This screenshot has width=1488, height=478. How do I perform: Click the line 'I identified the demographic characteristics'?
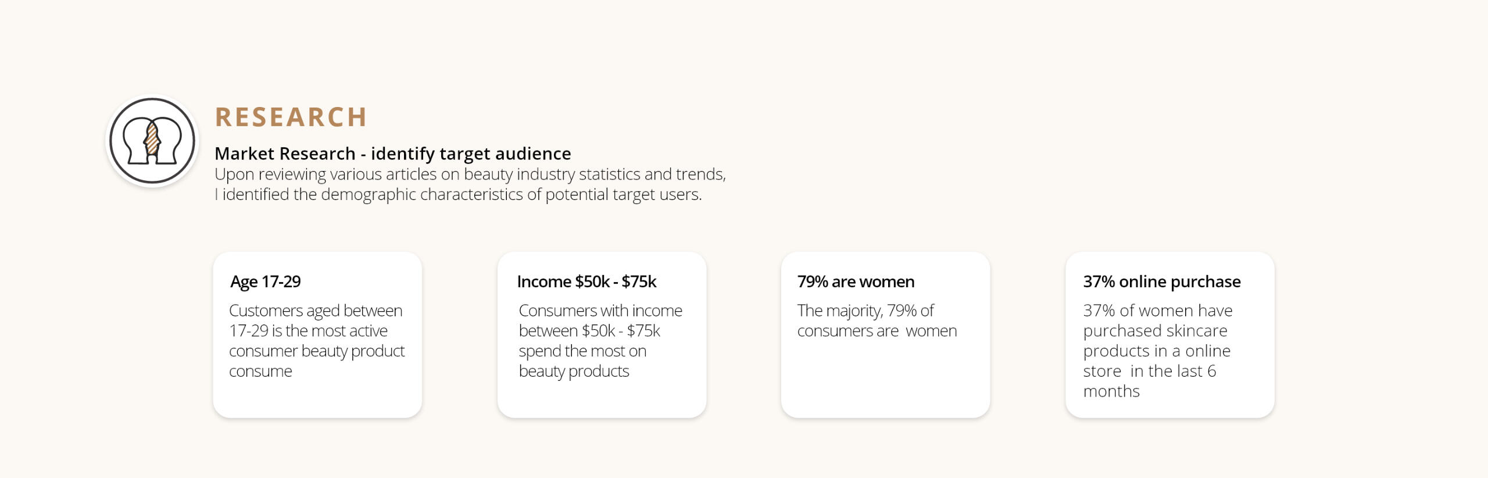458,194
